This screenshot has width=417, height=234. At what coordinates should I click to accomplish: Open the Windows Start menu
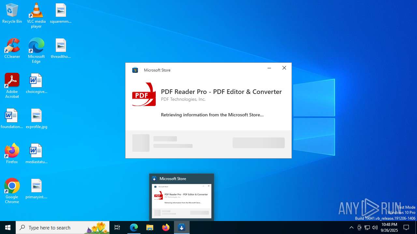(x=8, y=227)
